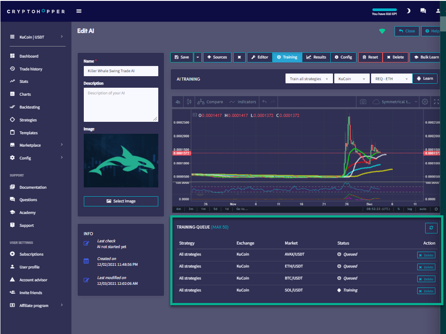Click the Description text area
Image resolution: width=446 pixels, height=334 pixels.
point(121,105)
